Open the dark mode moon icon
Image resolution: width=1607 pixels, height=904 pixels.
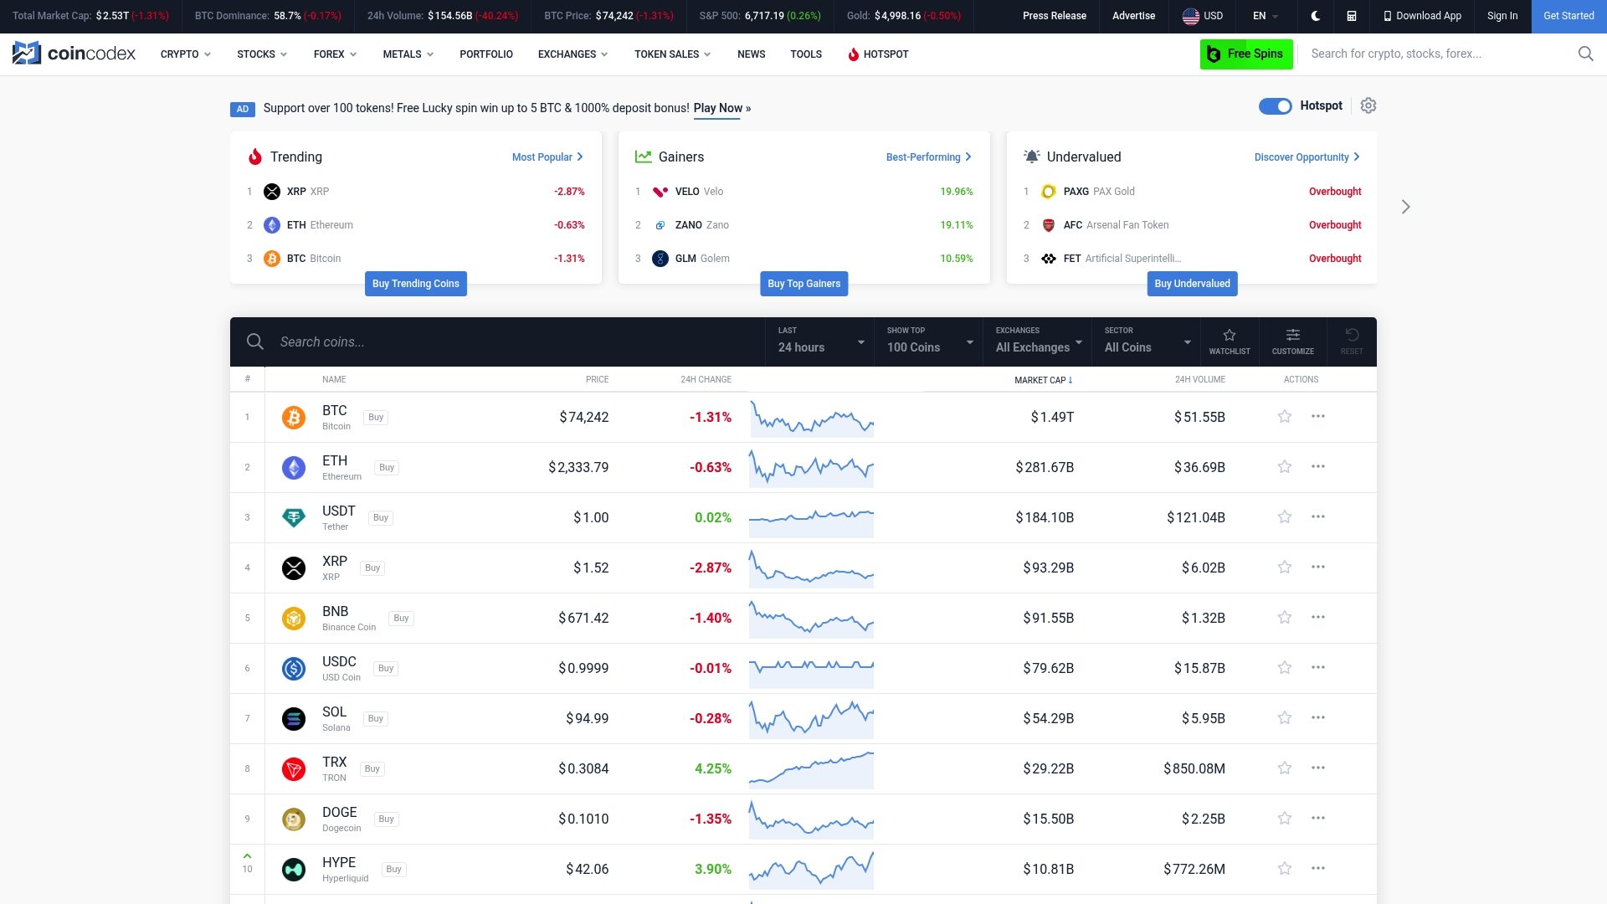1315,16
